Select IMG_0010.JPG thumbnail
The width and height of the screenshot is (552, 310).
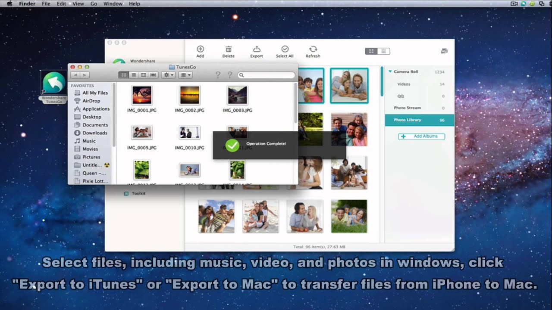(190, 133)
